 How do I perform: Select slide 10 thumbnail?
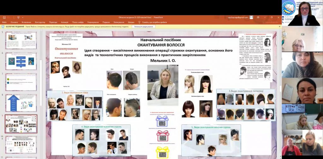click(21, 145)
